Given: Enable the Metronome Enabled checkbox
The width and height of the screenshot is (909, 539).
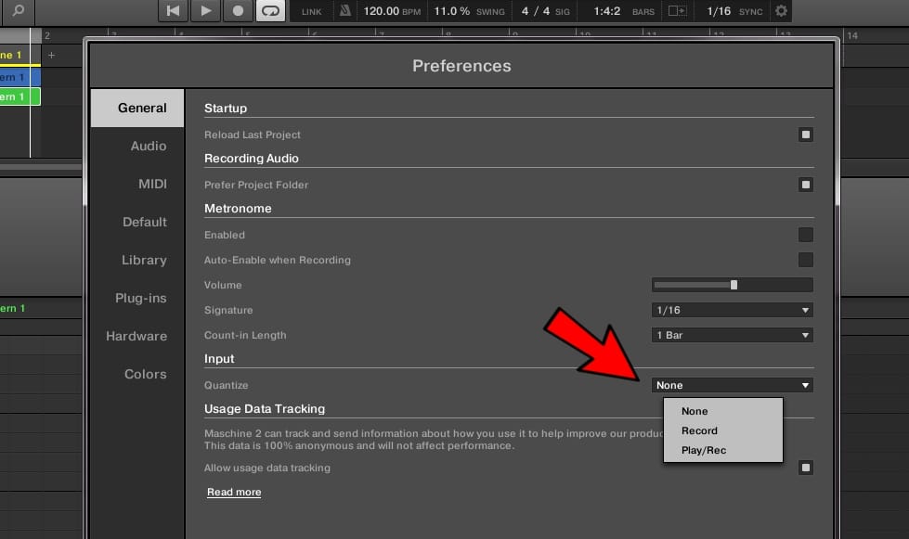Looking at the screenshot, I should 805,235.
